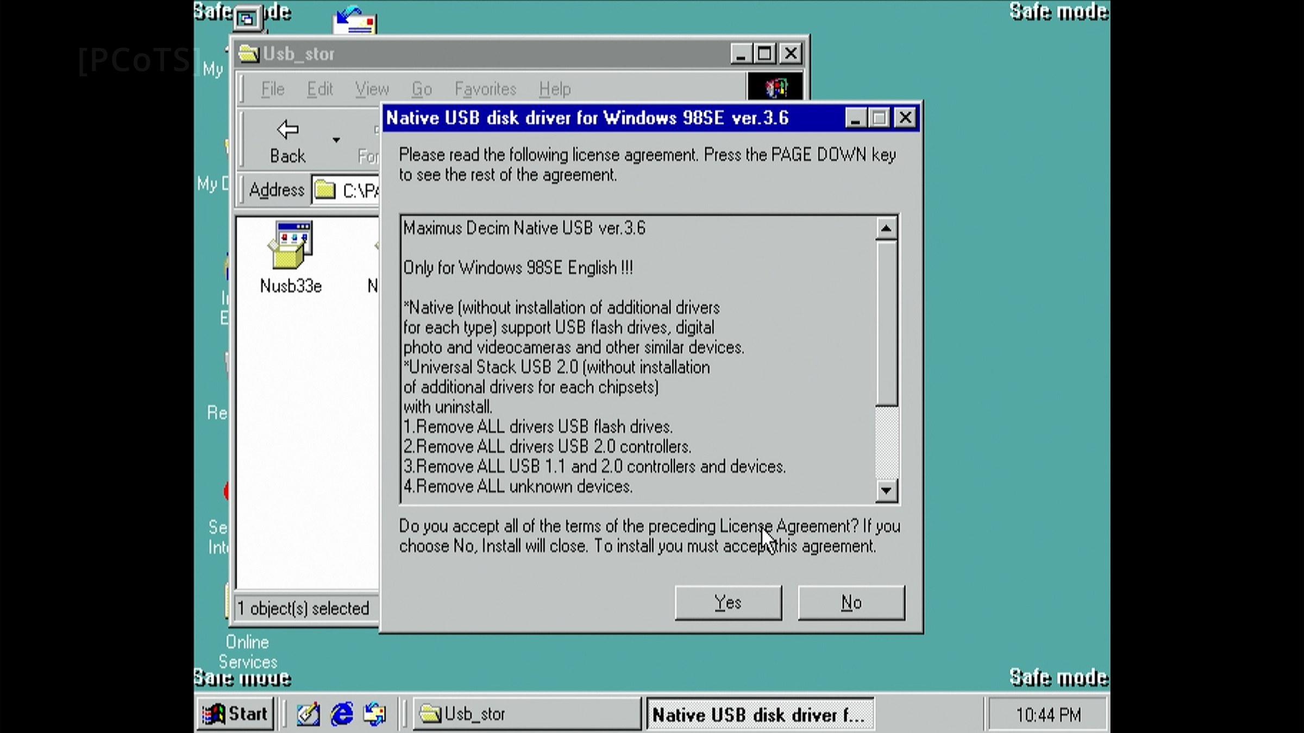This screenshot has width=1304, height=733.
Task: Close the Usb_stor window
Action: (x=791, y=54)
